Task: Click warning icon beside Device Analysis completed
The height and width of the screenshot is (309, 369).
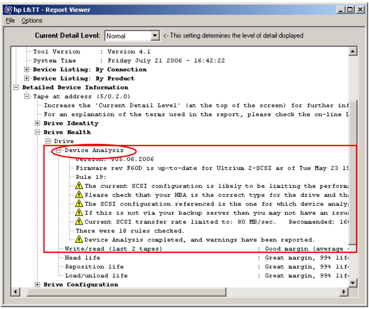Action: coord(79,239)
